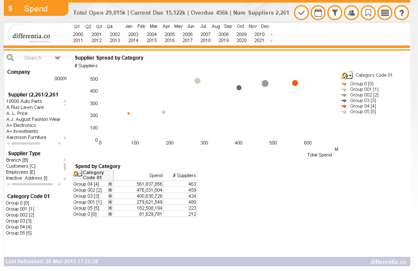Viewport: 418px width, 271px height.
Task: Select Group 05 [5] in Category Code 01 list
Action: (19, 233)
